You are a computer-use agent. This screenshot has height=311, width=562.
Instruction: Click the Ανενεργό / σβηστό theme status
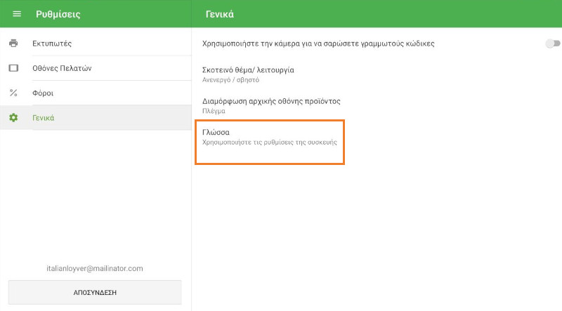(x=230, y=79)
